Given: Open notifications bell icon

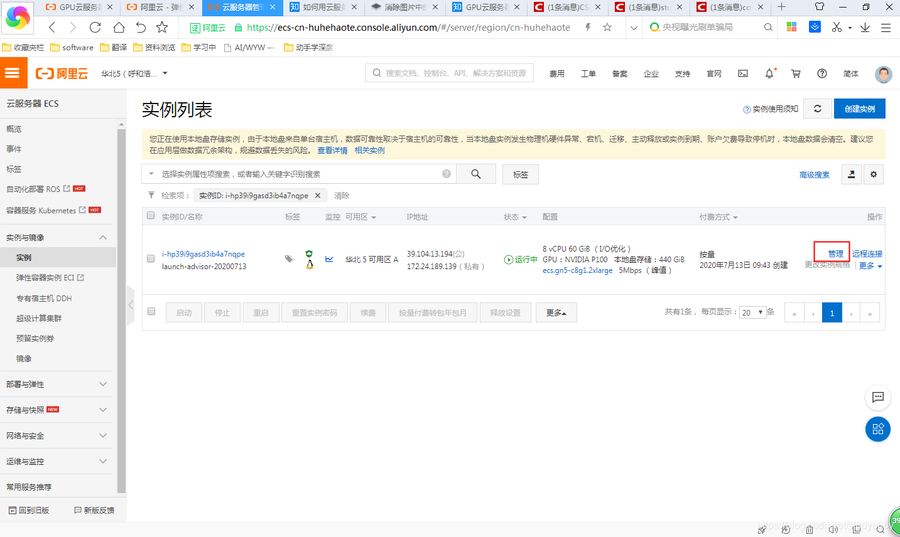Looking at the screenshot, I should (769, 73).
